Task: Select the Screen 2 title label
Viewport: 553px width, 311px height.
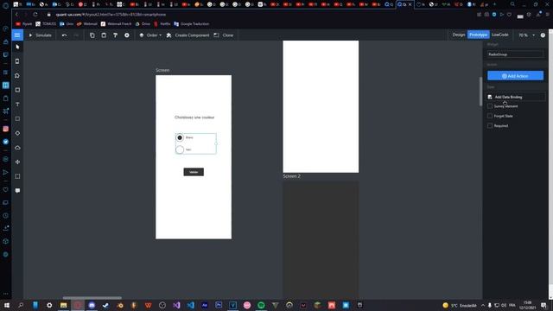Action: 292,176
